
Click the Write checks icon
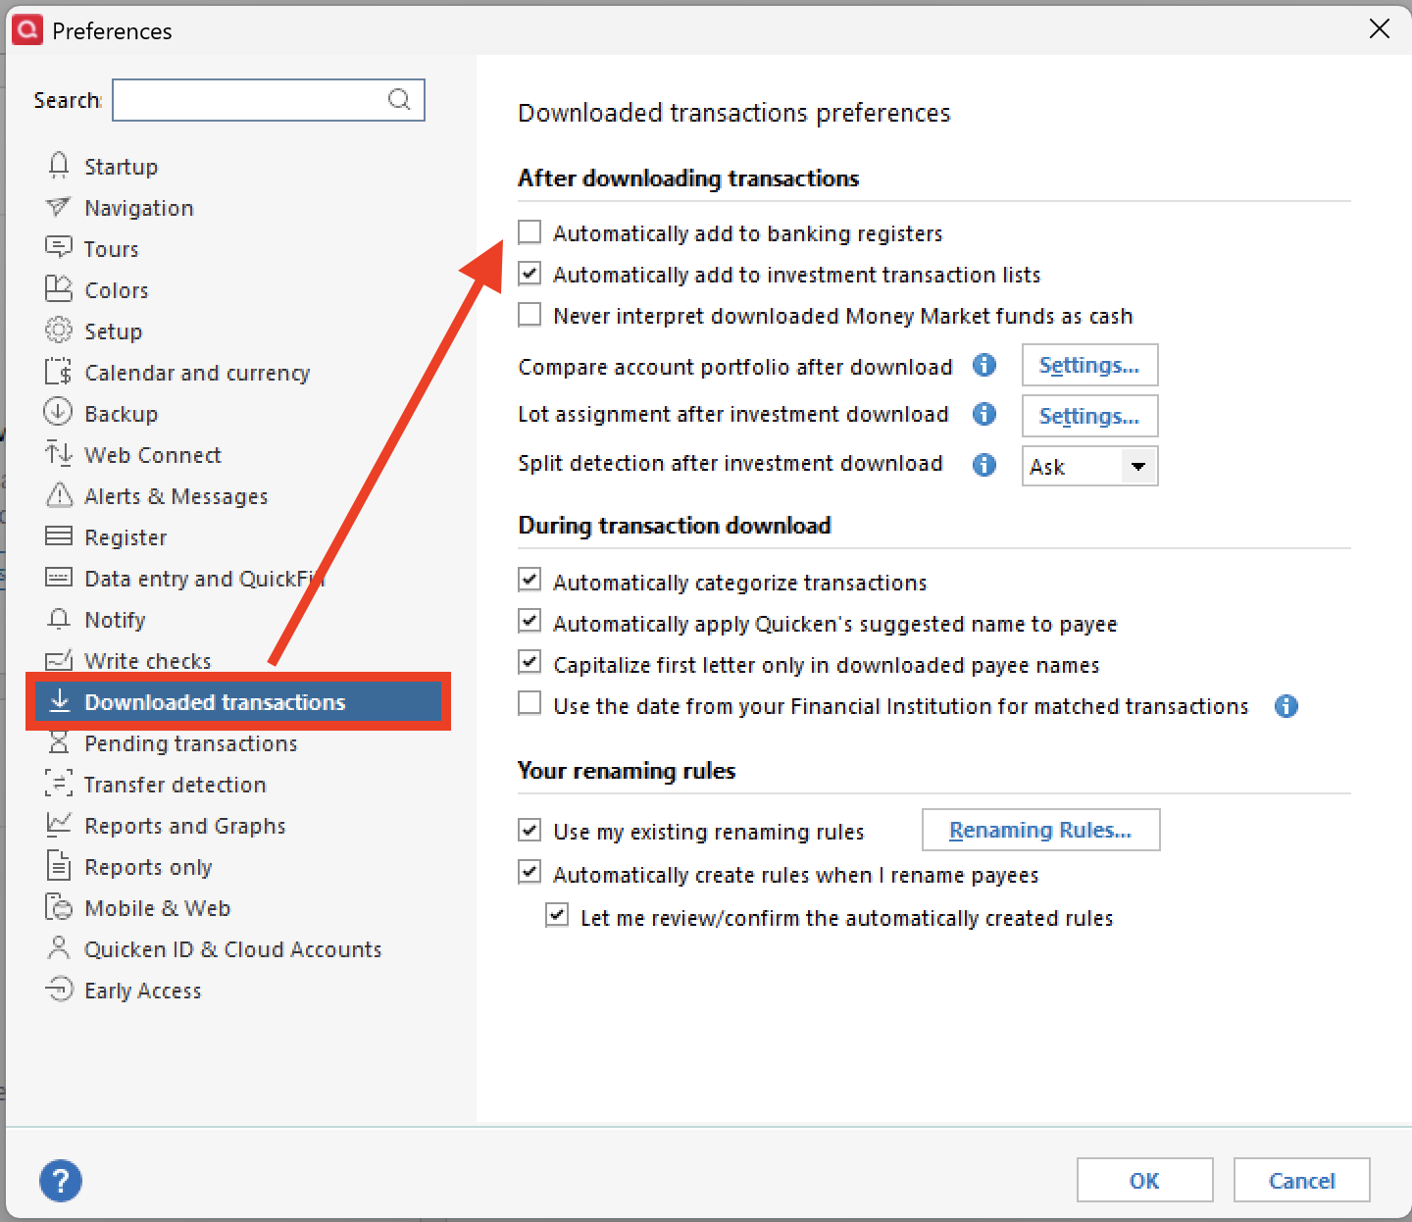tap(59, 660)
